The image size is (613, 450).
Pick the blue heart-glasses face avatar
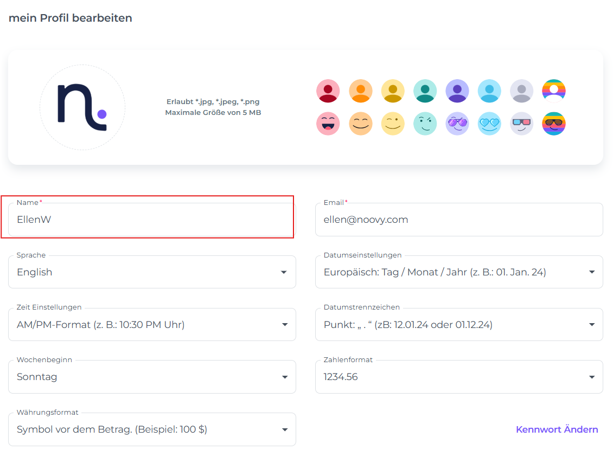[x=489, y=124]
